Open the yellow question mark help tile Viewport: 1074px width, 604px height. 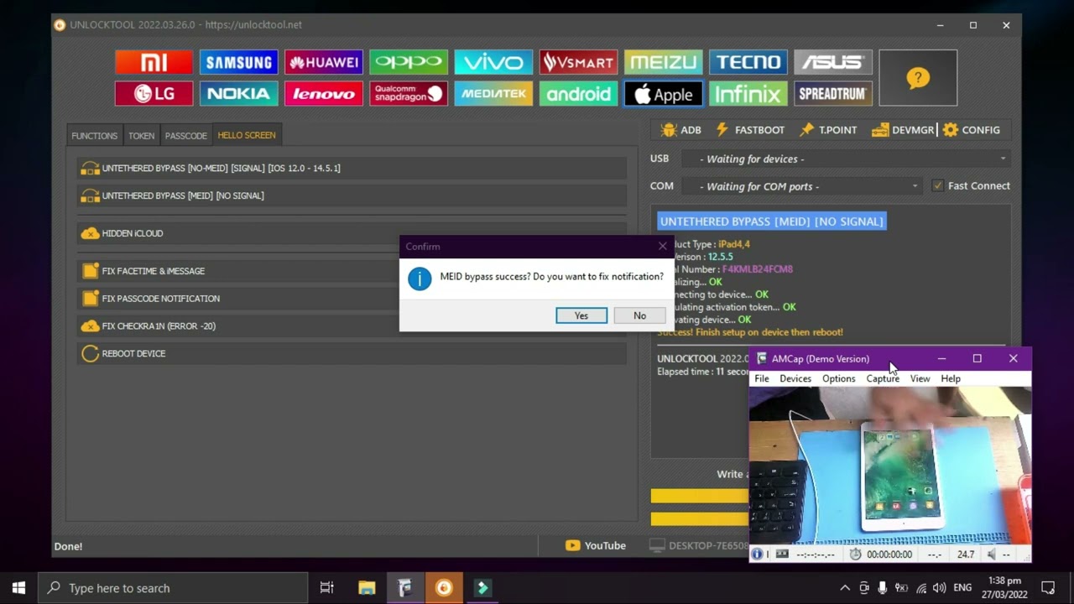coord(918,78)
